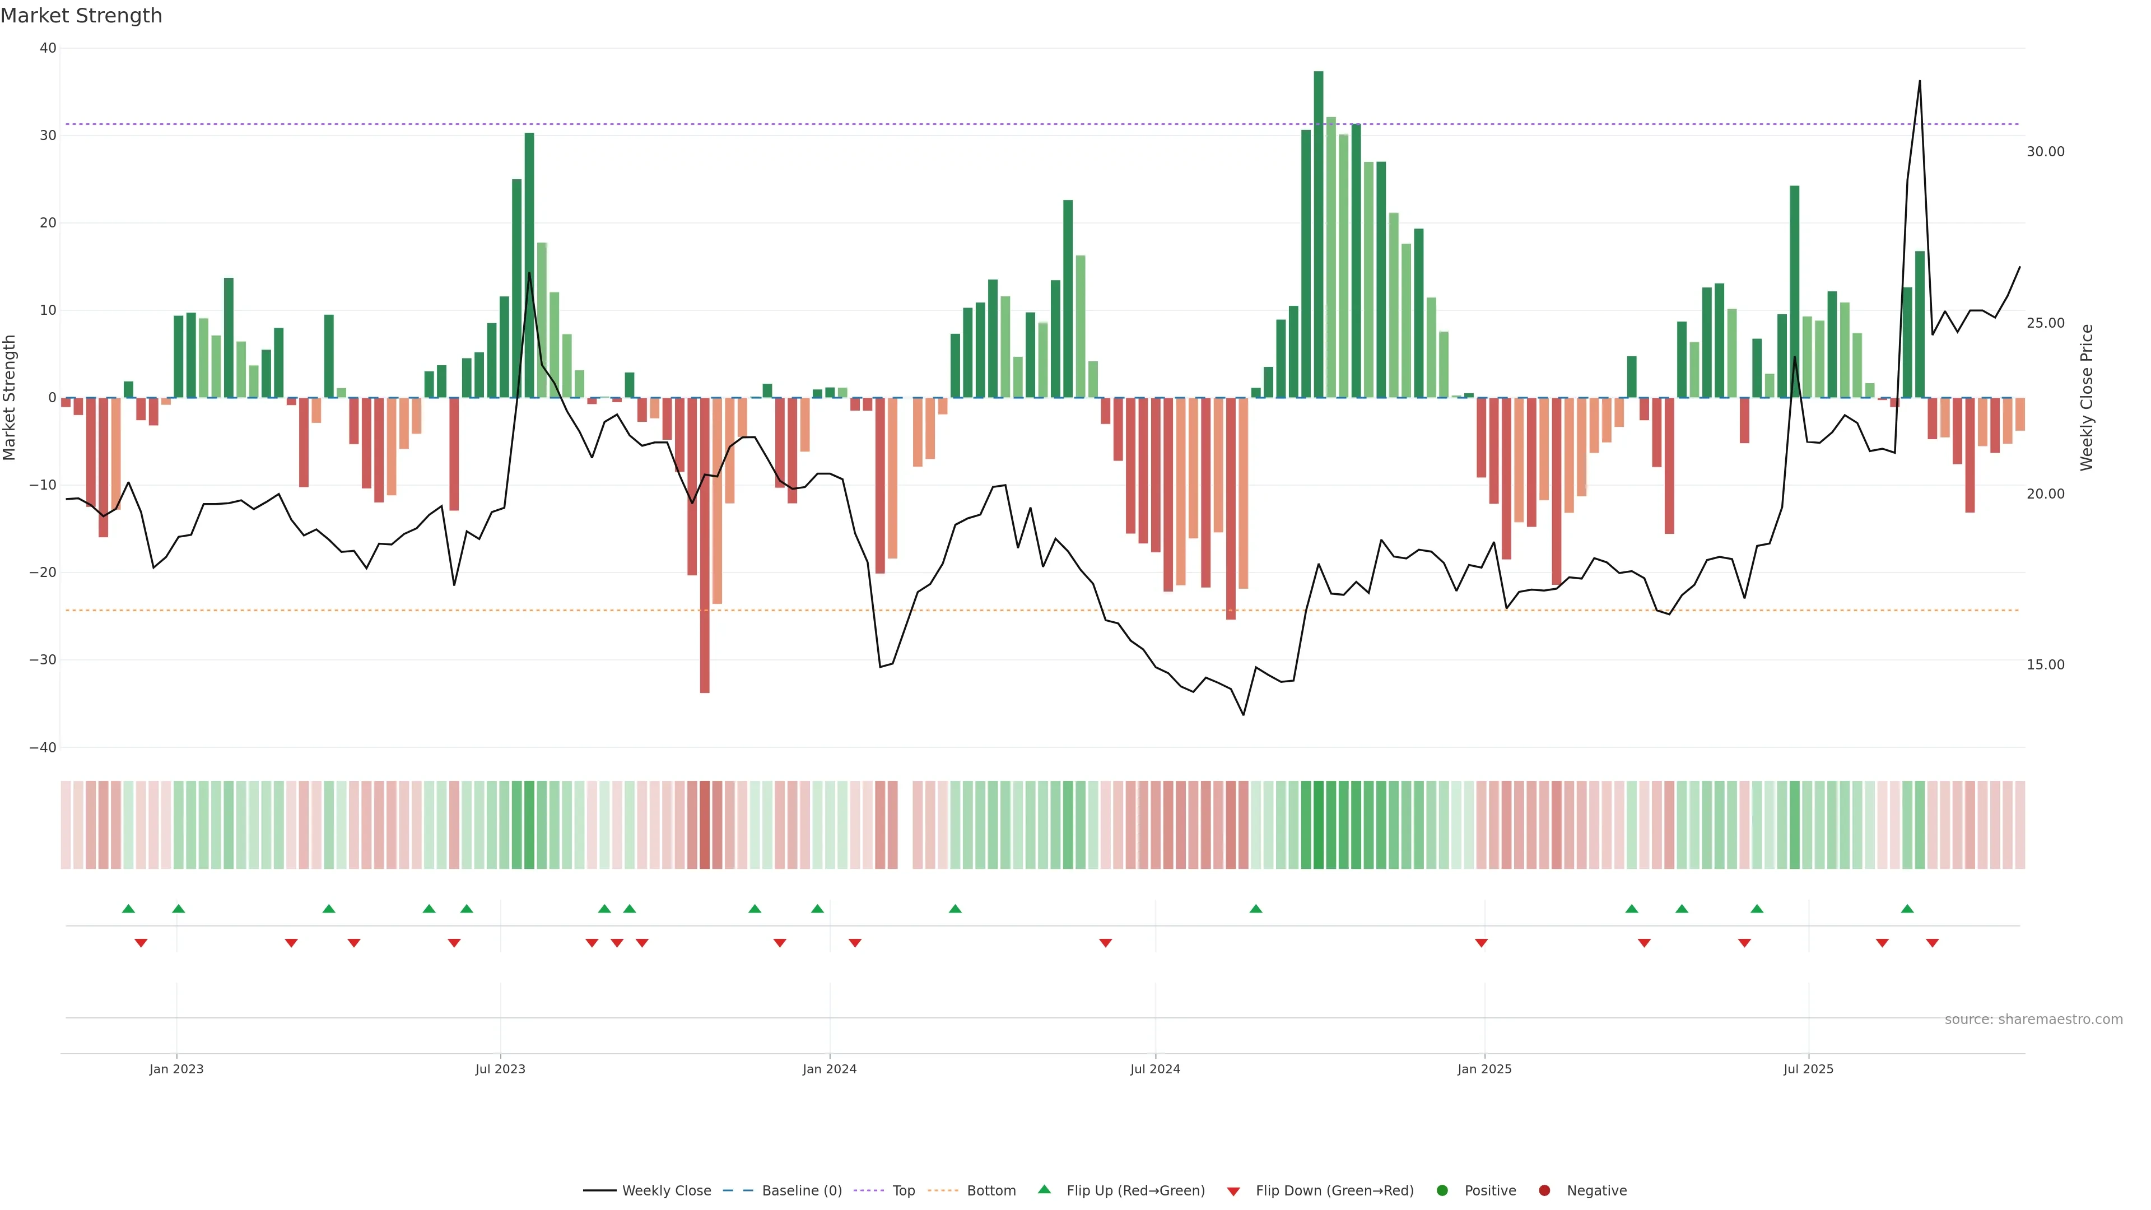Toggle the Top legend entry label
This screenshot has height=1210, width=2151.
click(x=904, y=1191)
